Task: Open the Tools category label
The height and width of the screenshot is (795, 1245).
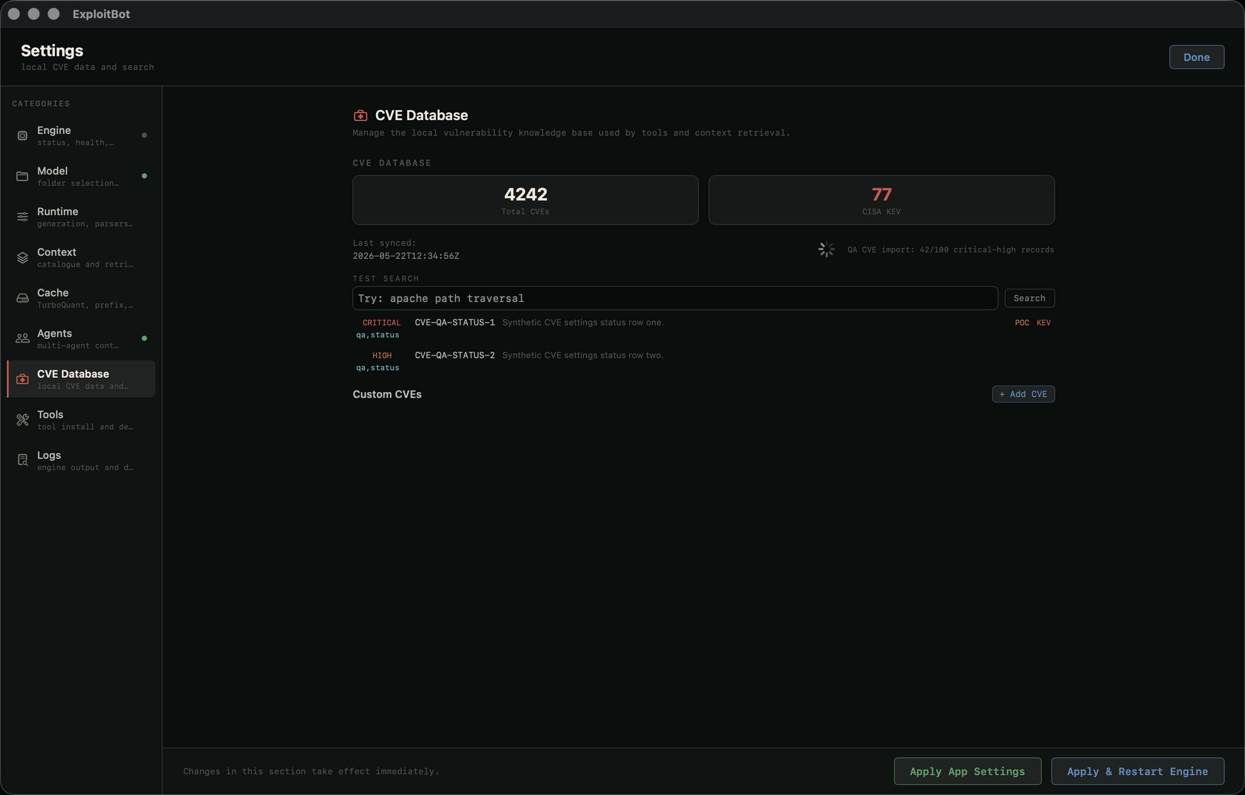Action: [50, 414]
